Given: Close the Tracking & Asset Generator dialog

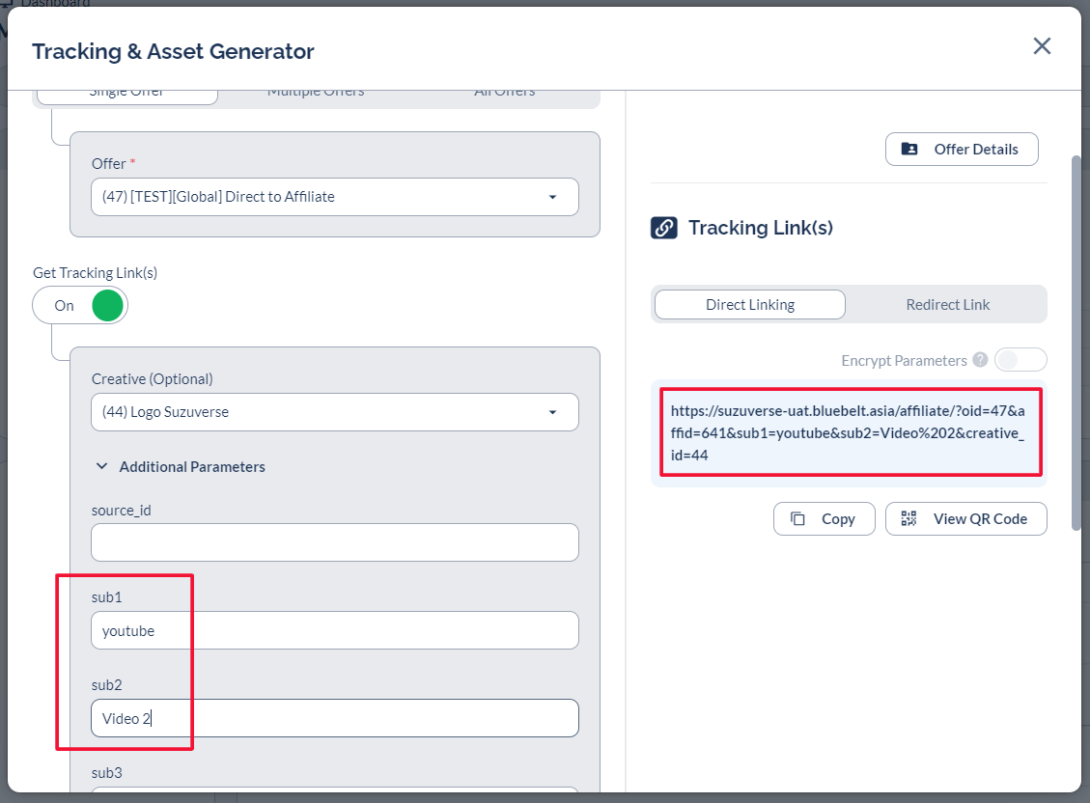Looking at the screenshot, I should click(1042, 46).
